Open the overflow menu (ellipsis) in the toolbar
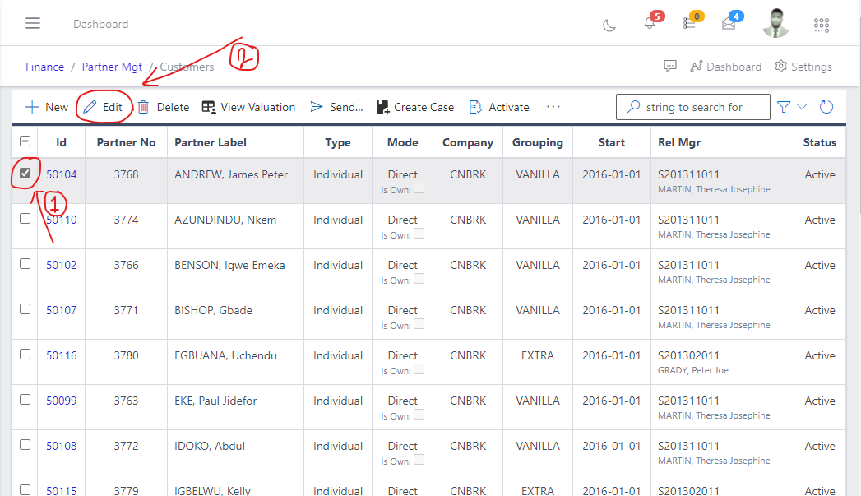 (x=553, y=106)
